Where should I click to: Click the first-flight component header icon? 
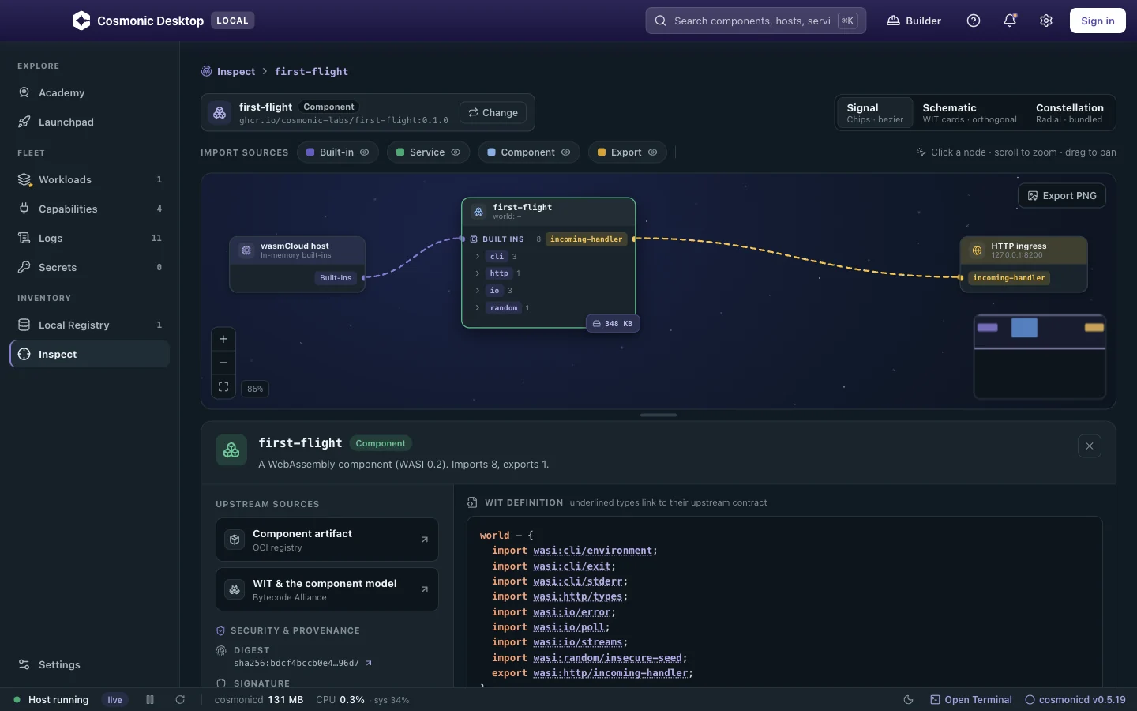[478, 212]
